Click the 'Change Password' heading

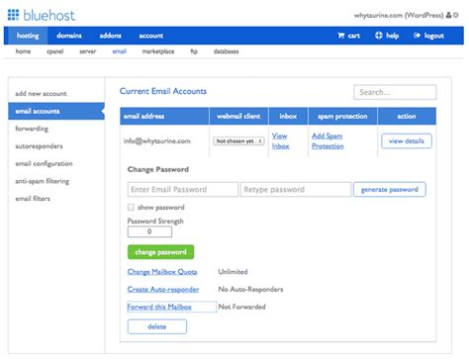(x=158, y=169)
